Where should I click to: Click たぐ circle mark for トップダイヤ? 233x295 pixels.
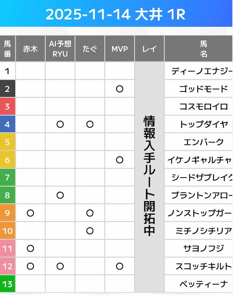point(90,124)
